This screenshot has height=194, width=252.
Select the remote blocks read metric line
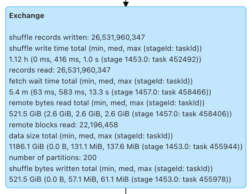[63, 125]
